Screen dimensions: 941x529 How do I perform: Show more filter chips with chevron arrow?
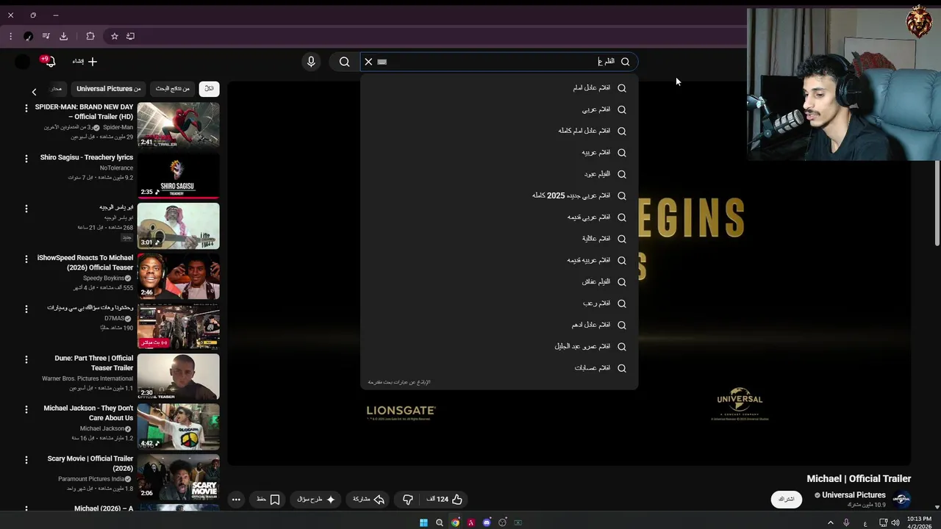tap(34, 92)
